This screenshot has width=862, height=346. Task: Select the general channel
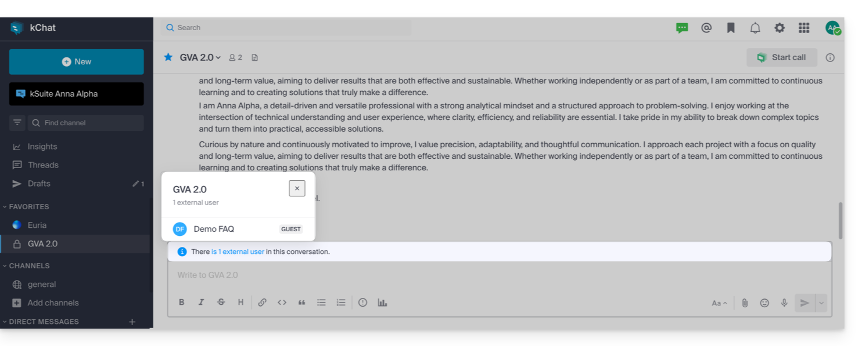coord(42,285)
